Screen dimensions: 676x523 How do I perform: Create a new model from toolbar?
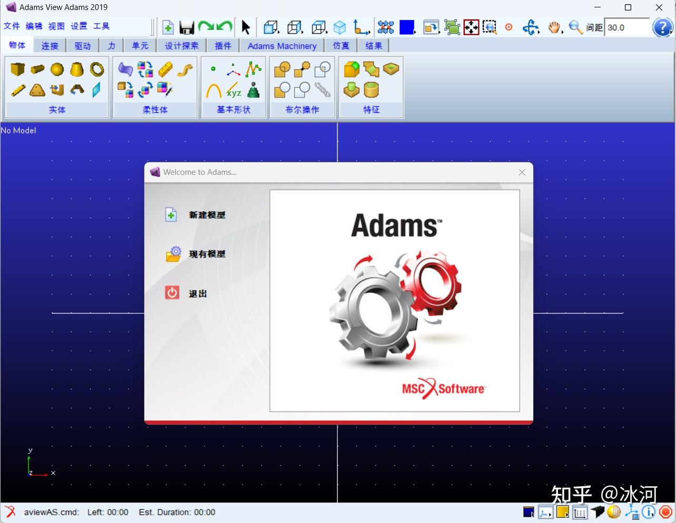(168, 27)
